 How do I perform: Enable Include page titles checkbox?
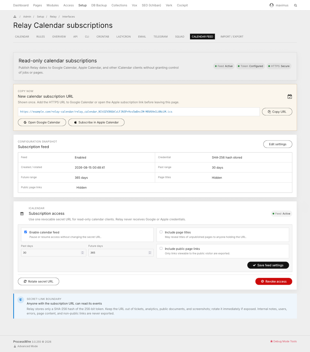coord(161,232)
